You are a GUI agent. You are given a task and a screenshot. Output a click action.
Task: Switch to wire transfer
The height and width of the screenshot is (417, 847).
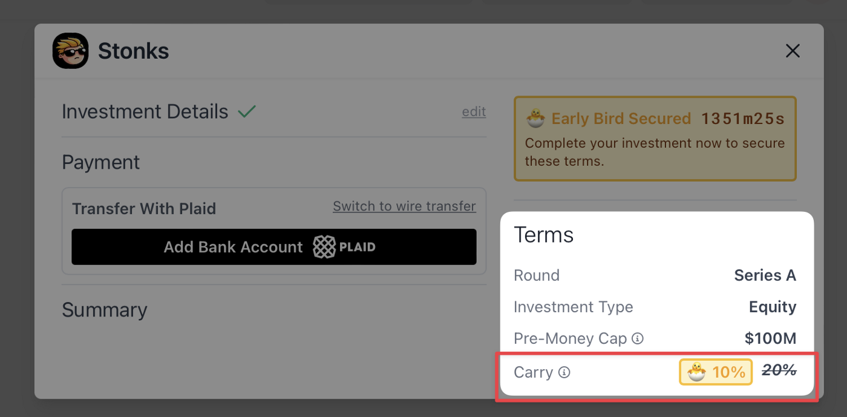(404, 206)
